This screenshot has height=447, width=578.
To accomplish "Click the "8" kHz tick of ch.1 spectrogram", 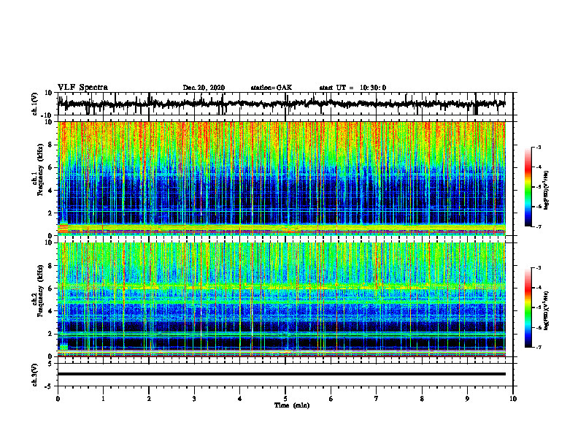I will pyautogui.click(x=51, y=145).
